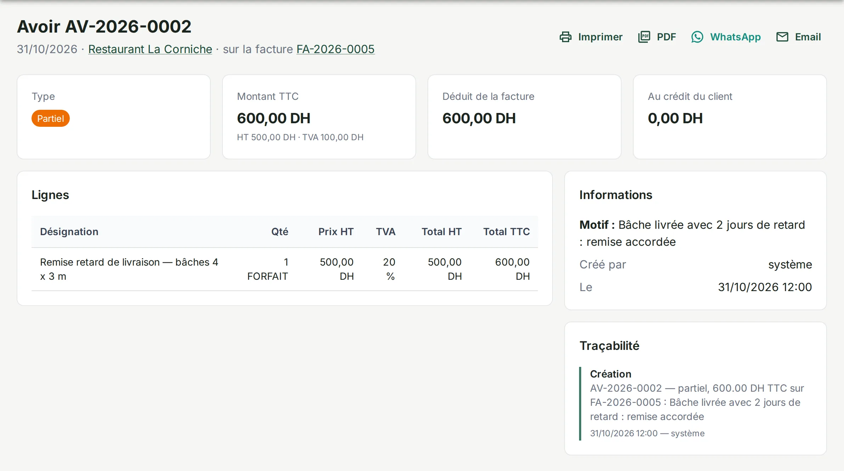The height and width of the screenshot is (471, 844).
Task: Open invoice FA-2026-0005 link
Action: (335, 49)
